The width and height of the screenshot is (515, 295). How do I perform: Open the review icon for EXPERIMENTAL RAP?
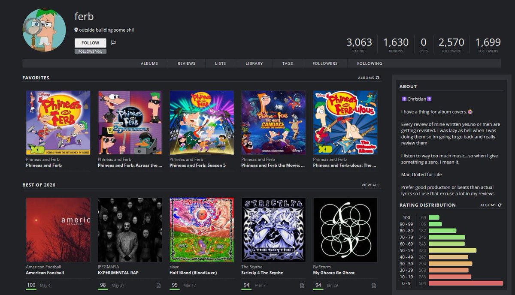[x=158, y=286]
